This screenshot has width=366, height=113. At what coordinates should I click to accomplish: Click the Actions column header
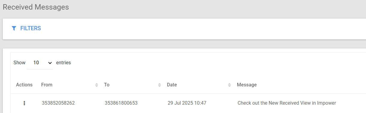[24, 85]
